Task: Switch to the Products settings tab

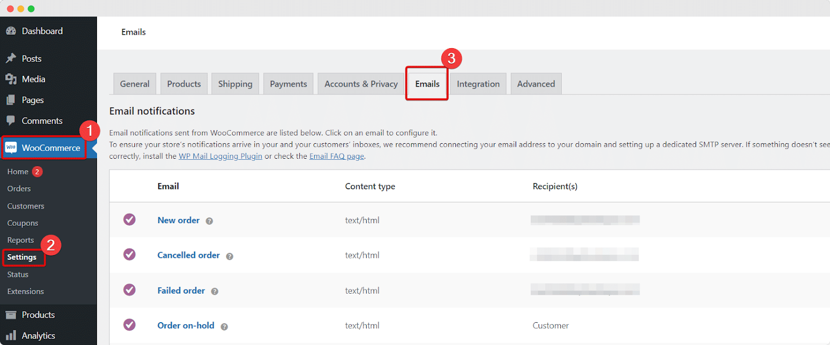Action: pyautogui.click(x=184, y=84)
